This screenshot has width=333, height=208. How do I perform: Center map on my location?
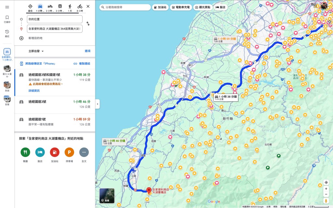tap(326, 182)
